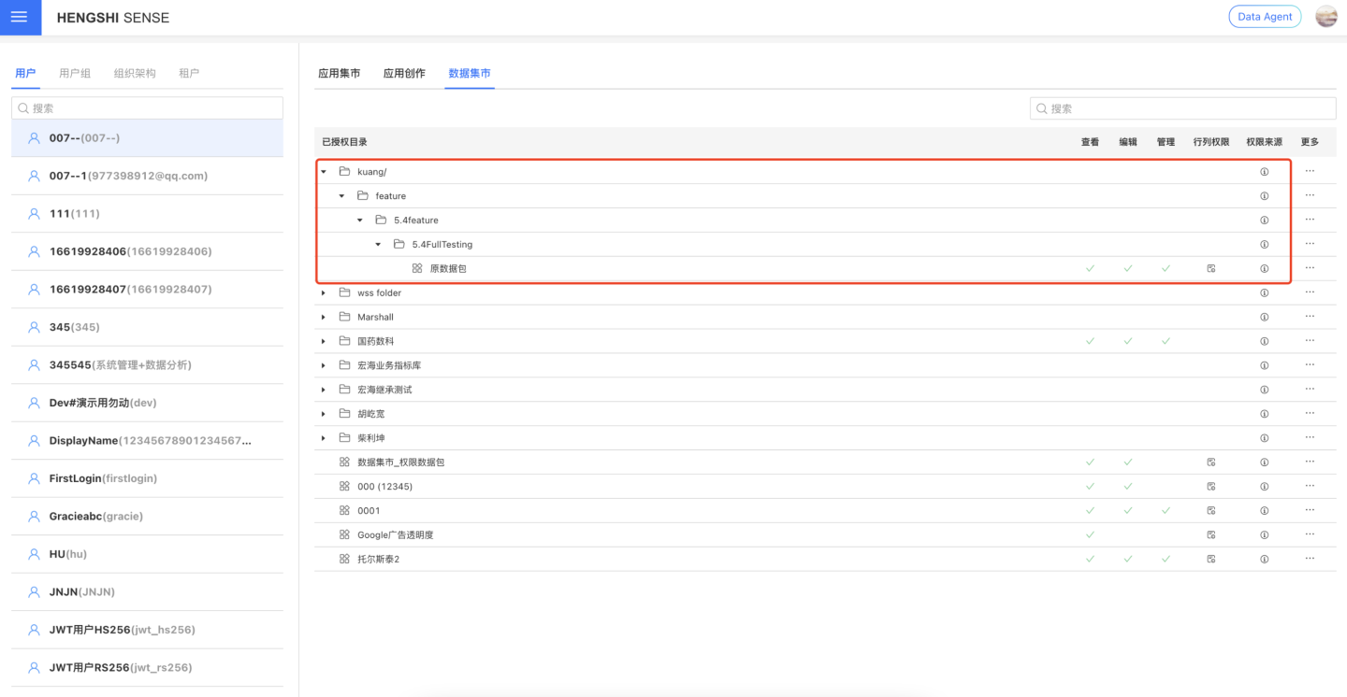Toggle view permission checkmark for 原数据包
This screenshot has width=1347, height=697.
point(1090,269)
